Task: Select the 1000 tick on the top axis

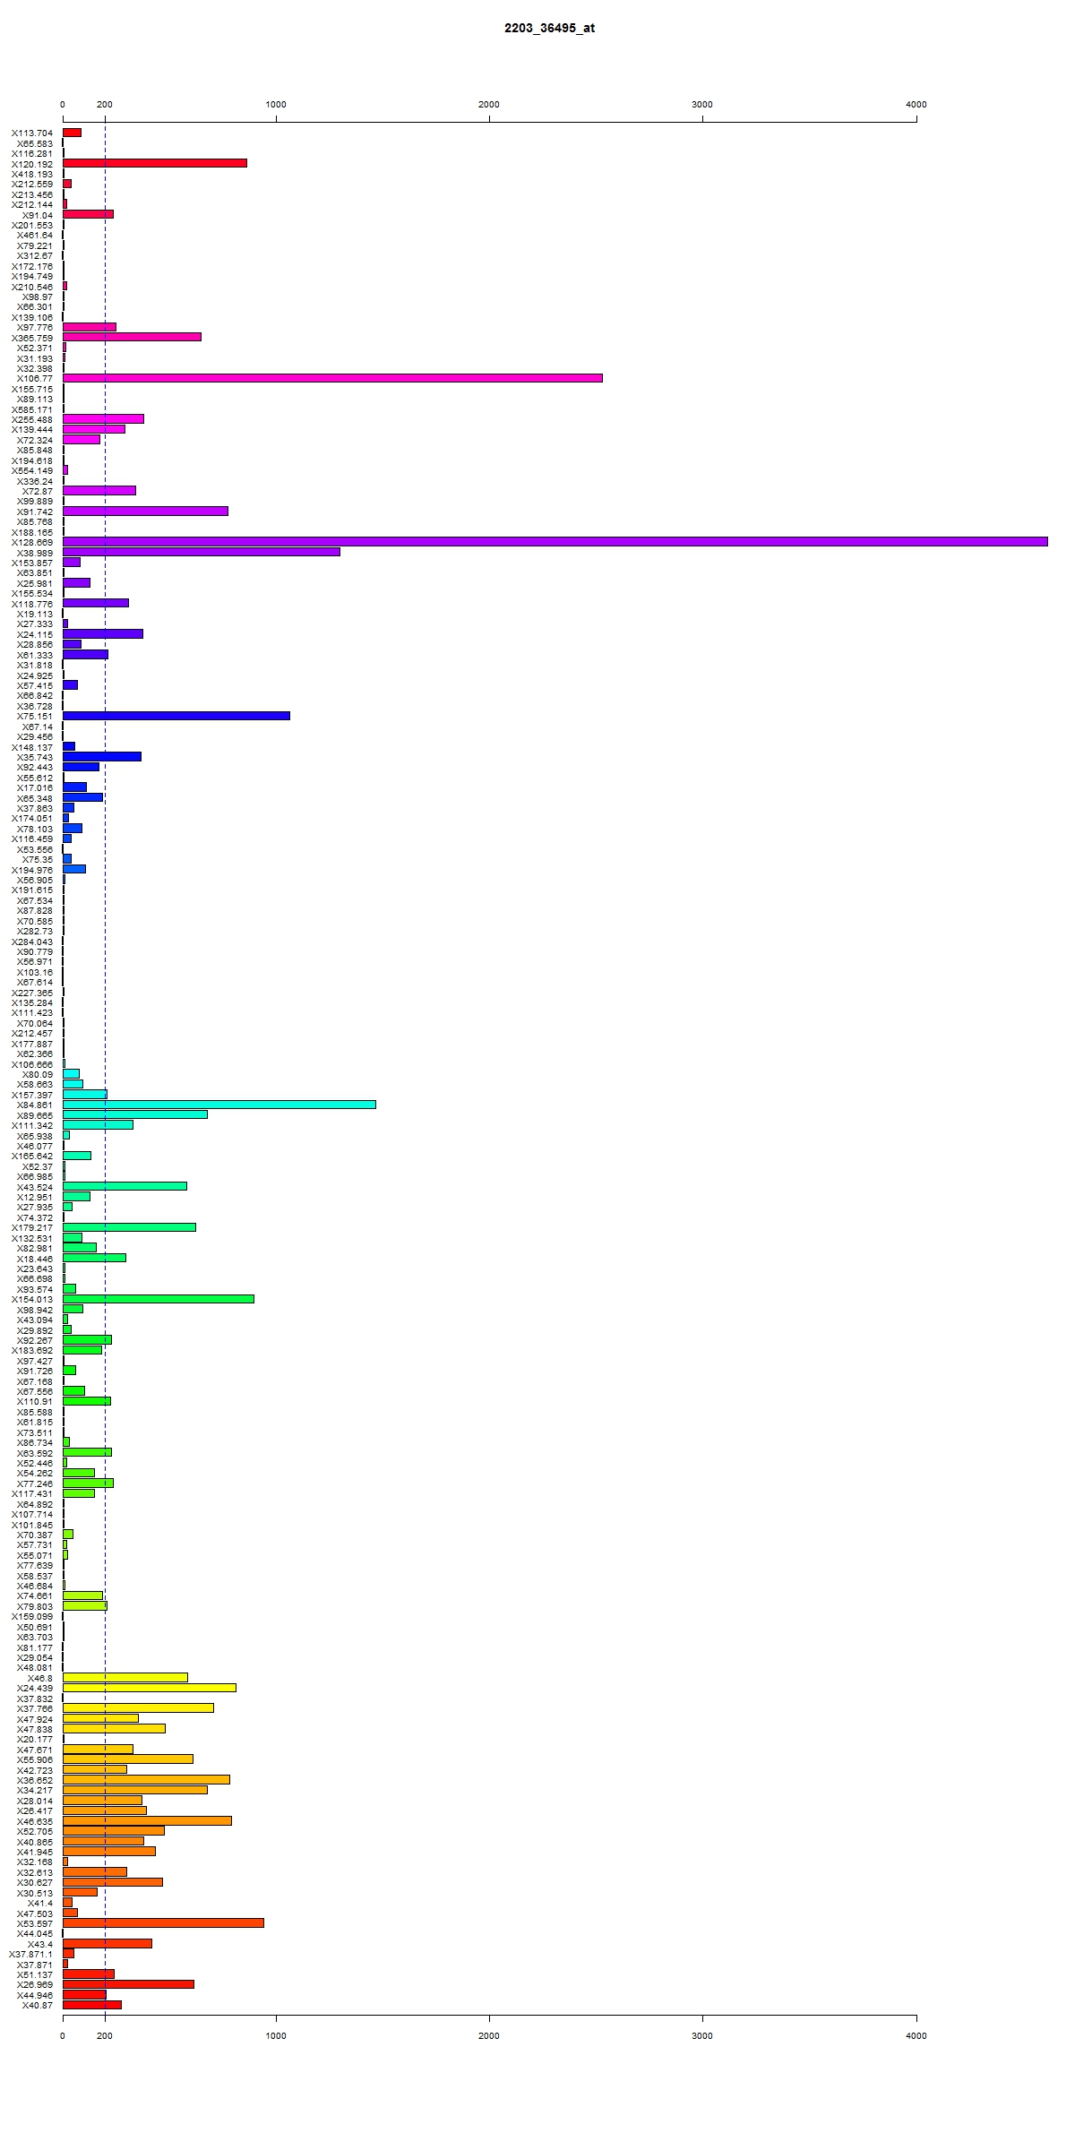Action: coord(276,104)
